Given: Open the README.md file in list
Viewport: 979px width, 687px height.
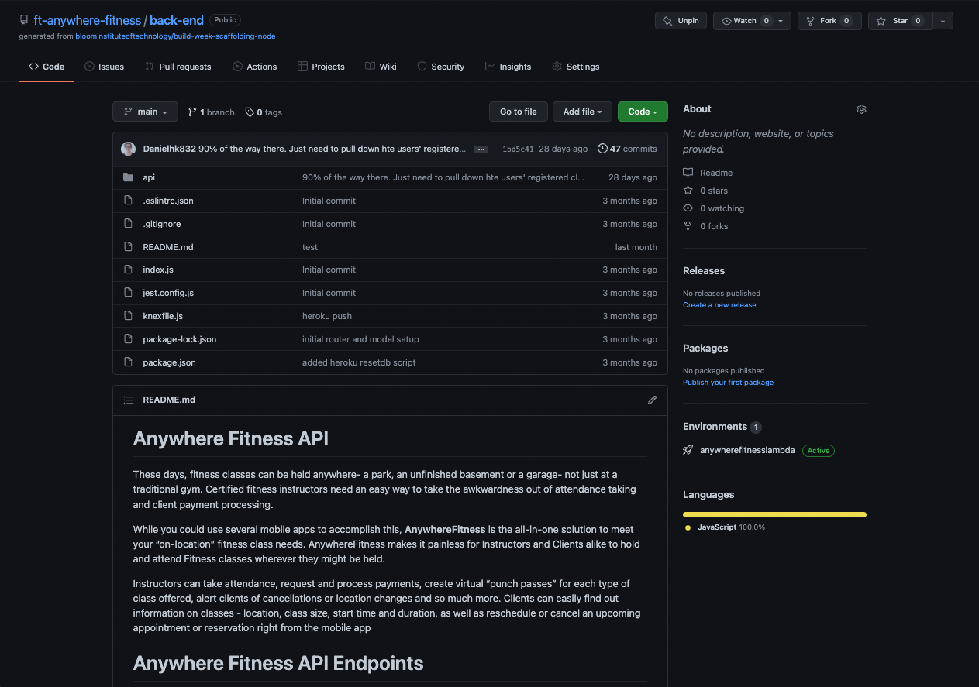Looking at the screenshot, I should point(168,247).
